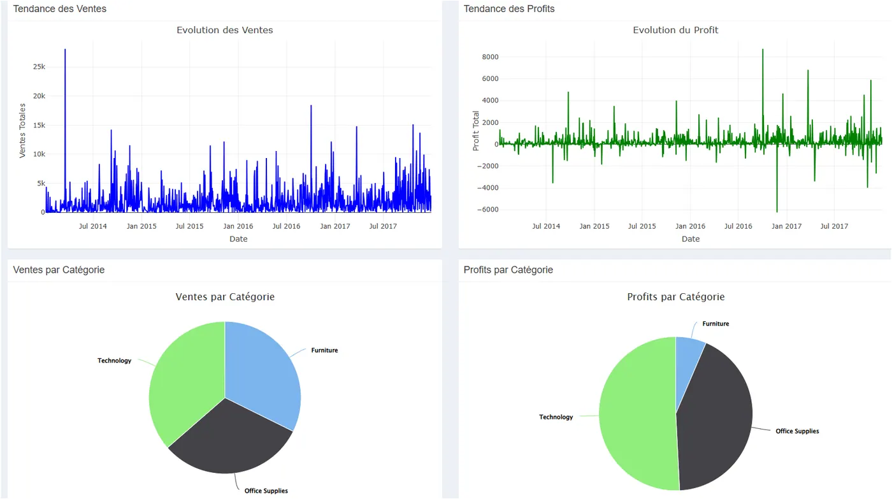Screen dimensions: 892x499
Task: Select the 'Tendance des Profits' panel header
Action: 509,9
